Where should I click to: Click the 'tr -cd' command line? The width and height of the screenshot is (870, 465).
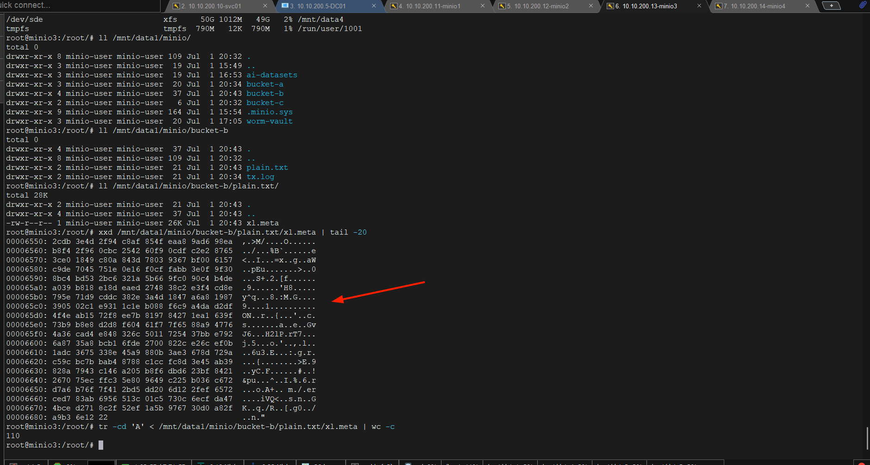tap(200, 427)
